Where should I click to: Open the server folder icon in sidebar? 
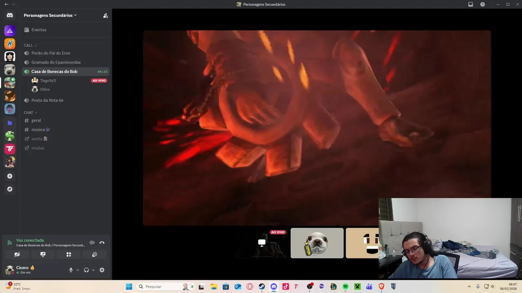pos(10,122)
